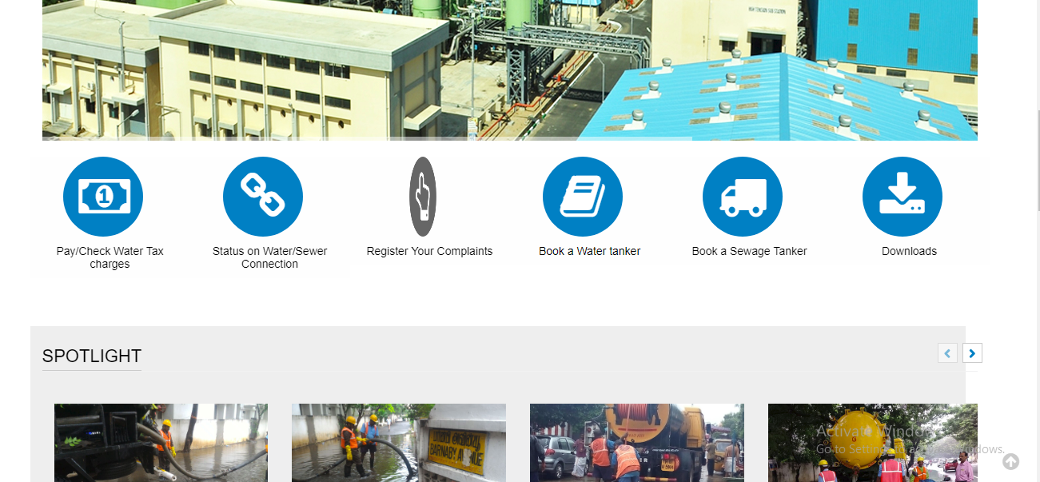Select the SPOTLIGHT section heading

click(91, 356)
